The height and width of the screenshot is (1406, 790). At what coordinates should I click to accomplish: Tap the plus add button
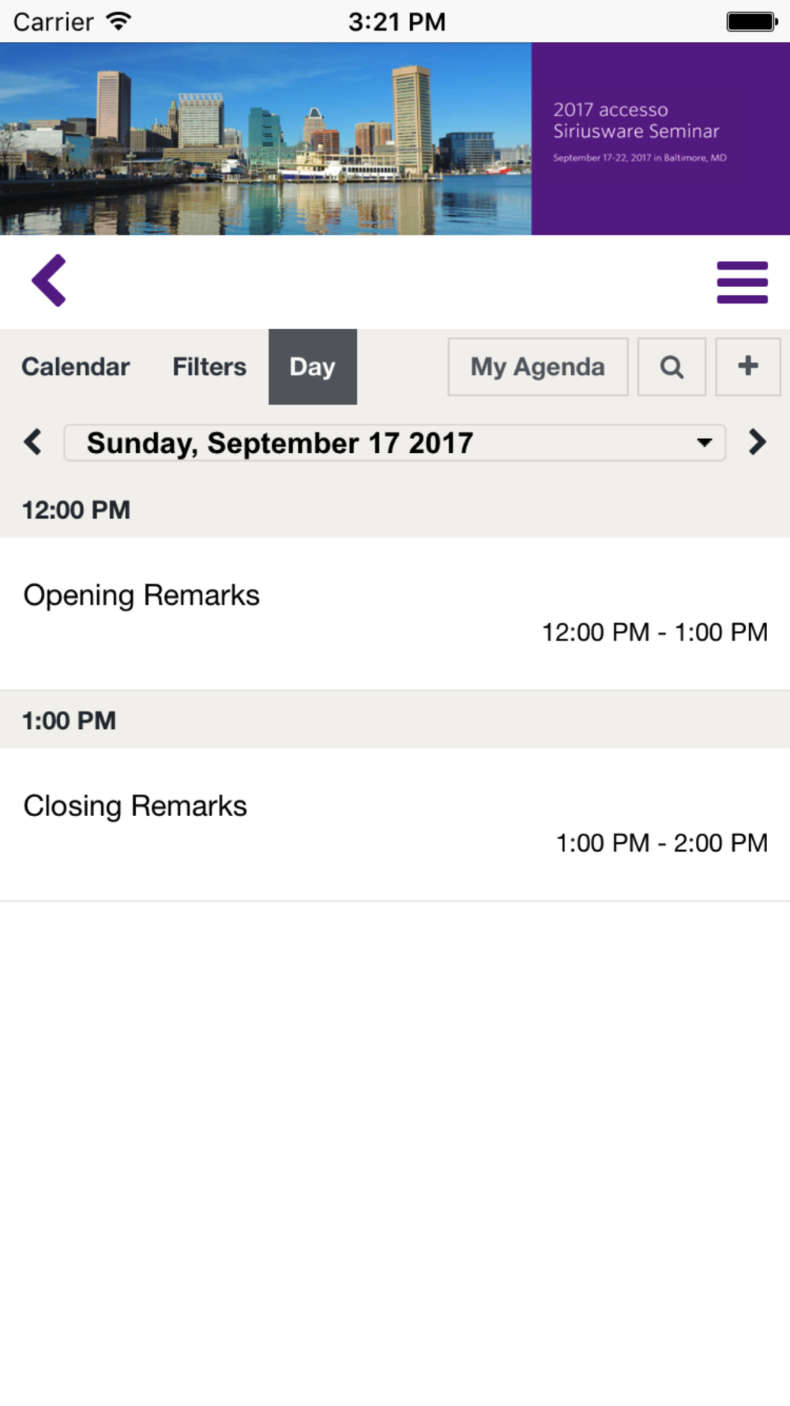pyautogui.click(x=748, y=367)
